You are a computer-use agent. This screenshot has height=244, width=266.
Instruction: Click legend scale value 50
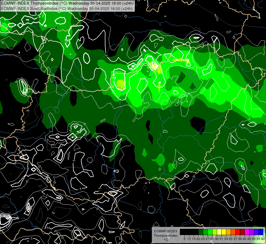click(x=254, y=239)
